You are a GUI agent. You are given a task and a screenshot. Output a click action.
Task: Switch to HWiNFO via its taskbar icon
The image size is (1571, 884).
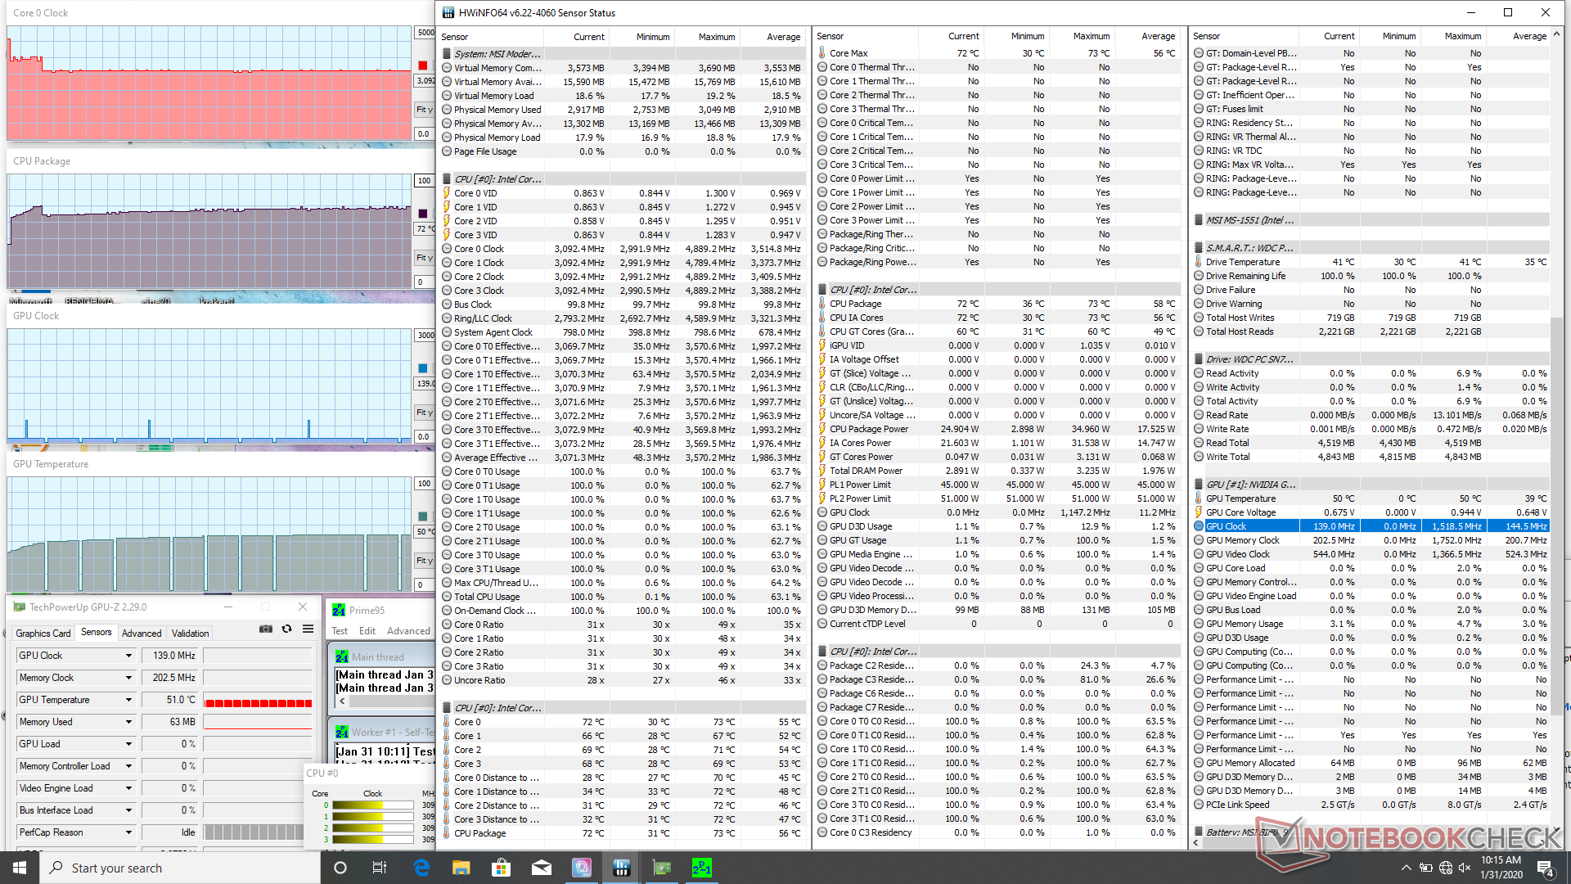pyautogui.click(x=622, y=868)
